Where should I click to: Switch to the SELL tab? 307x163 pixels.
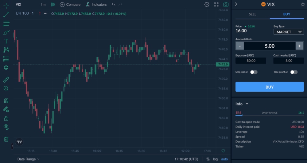click(252, 14)
